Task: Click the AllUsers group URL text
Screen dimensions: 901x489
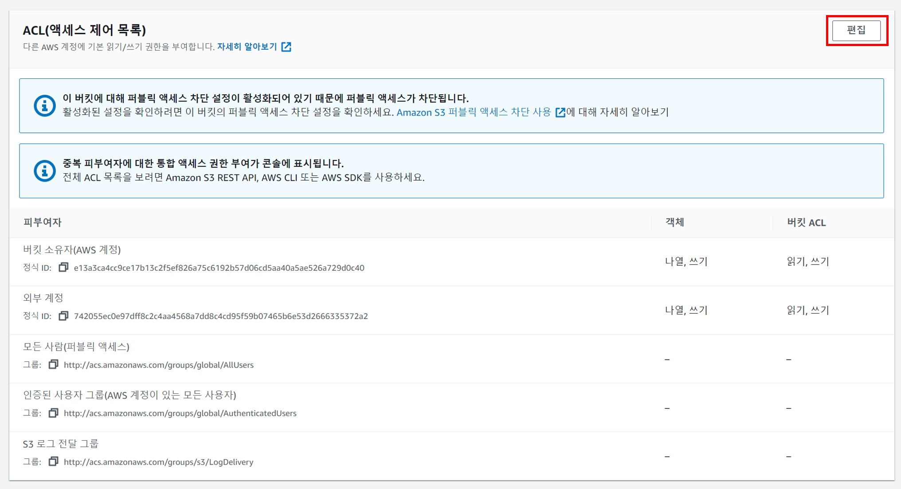Action: point(159,365)
